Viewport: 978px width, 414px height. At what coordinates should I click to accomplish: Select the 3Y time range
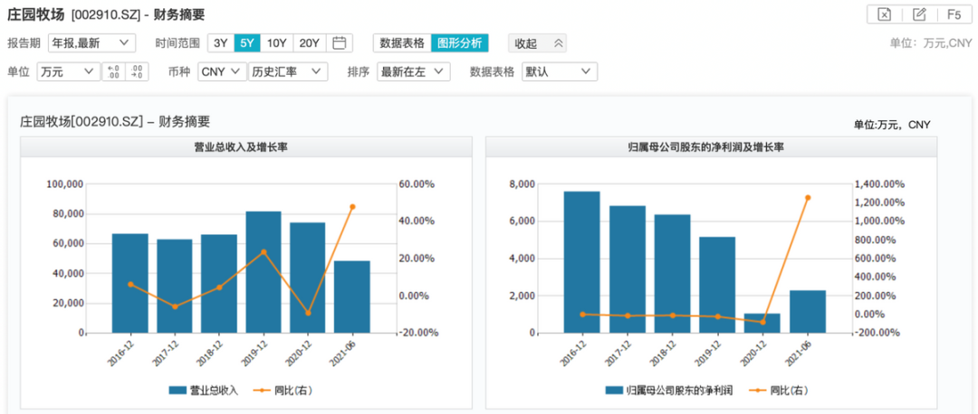click(x=221, y=43)
